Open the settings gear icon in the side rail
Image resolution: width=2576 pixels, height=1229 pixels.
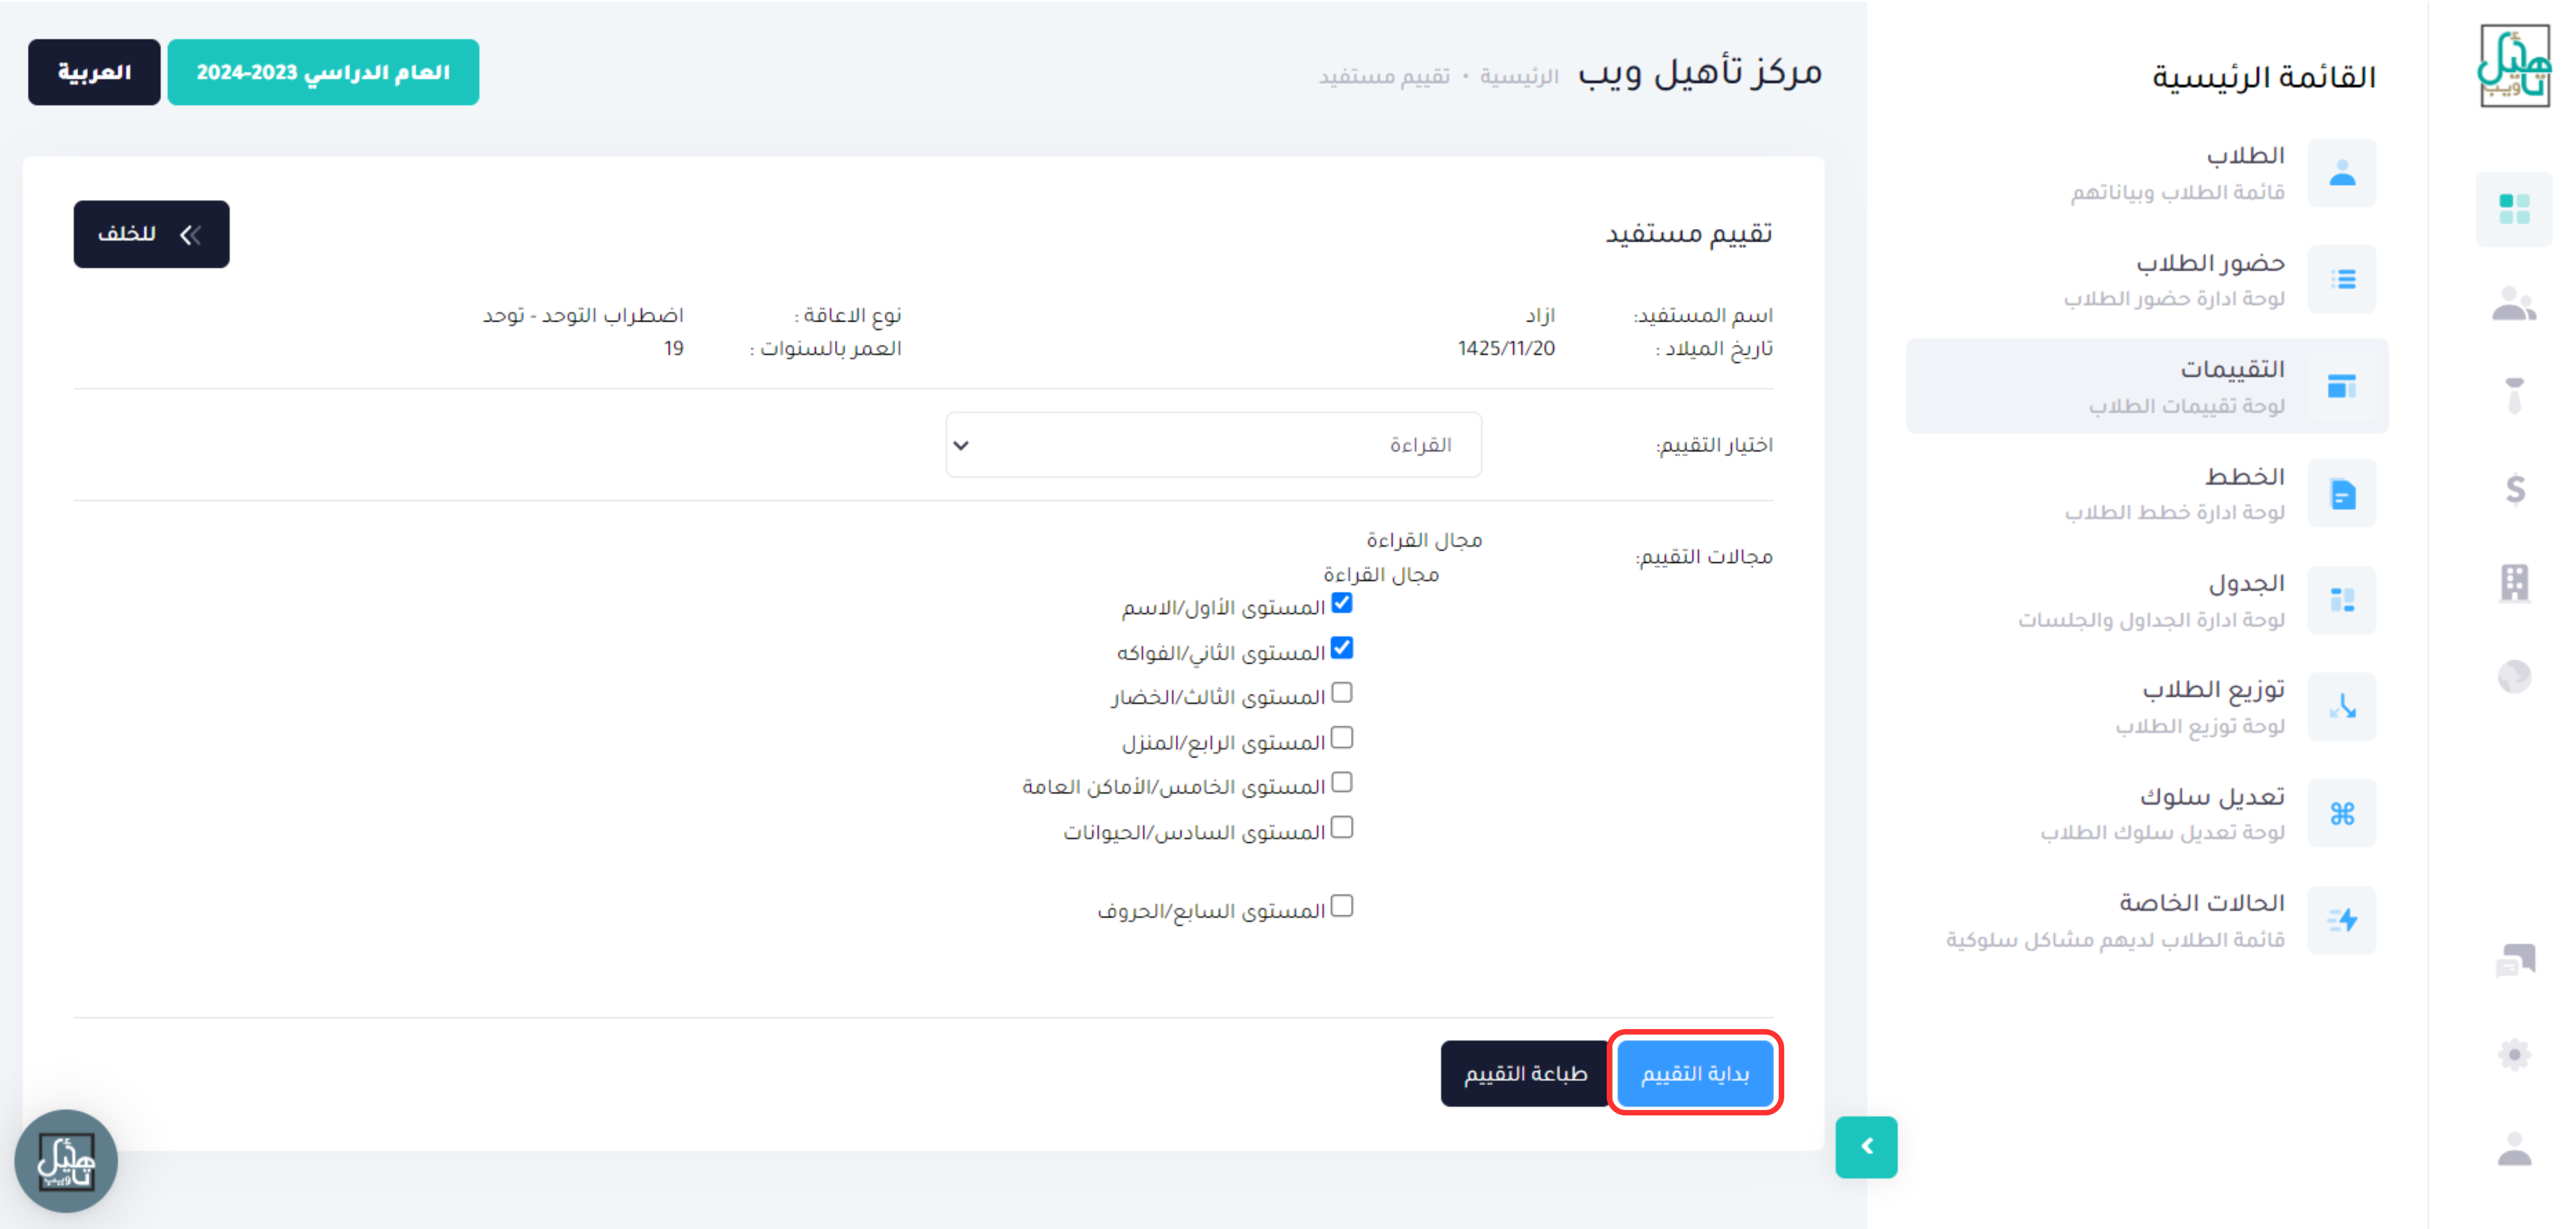[2514, 1054]
